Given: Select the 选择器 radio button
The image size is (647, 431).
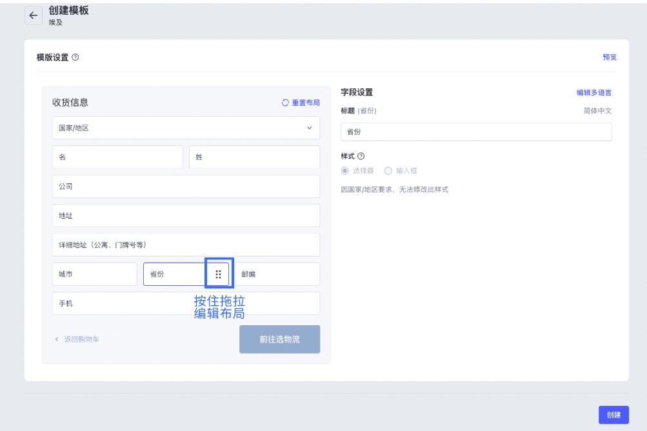Looking at the screenshot, I should [x=344, y=171].
